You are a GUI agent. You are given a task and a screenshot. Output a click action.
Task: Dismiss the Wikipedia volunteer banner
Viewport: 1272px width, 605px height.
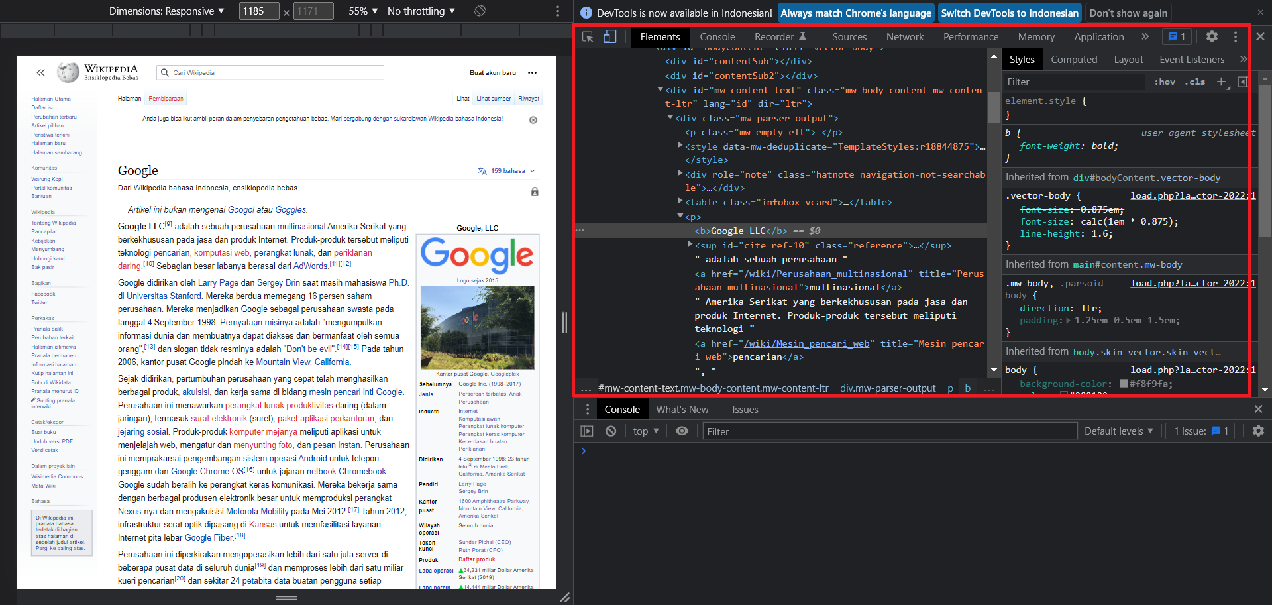tap(533, 120)
